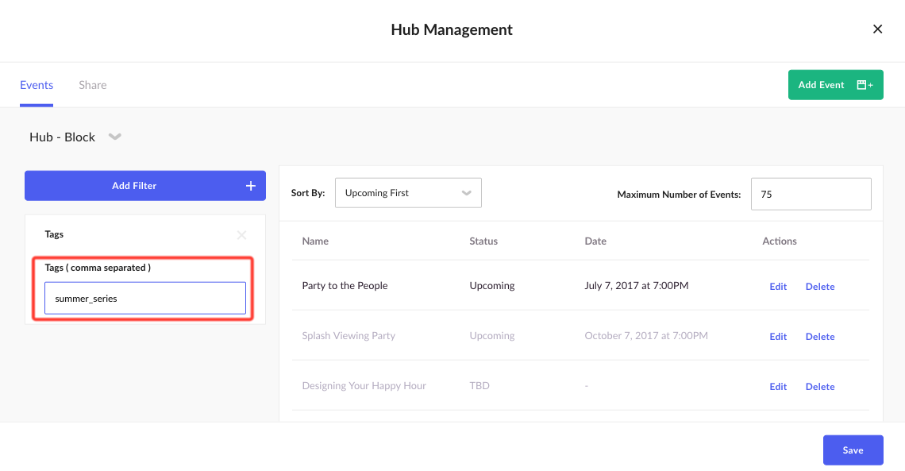Expand the Hub - Block chevron
This screenshot has height=471, width=905.
coord(115,137)
